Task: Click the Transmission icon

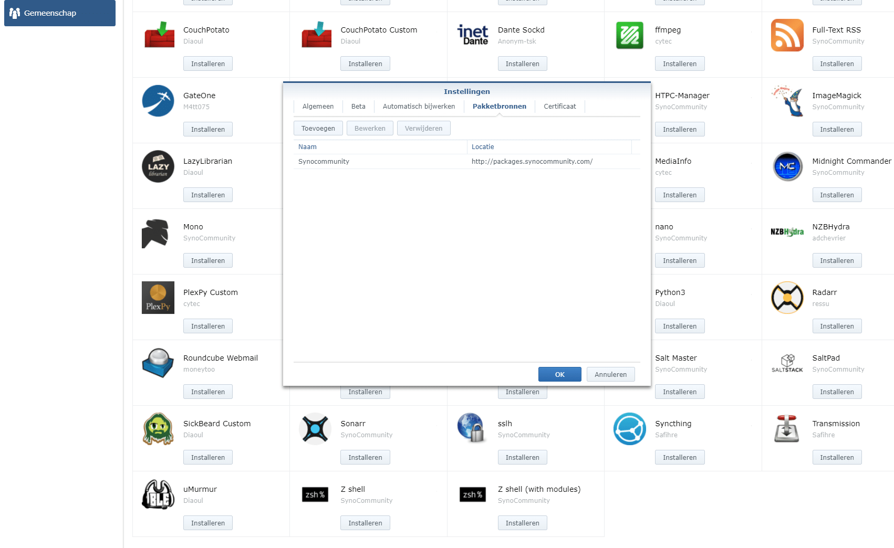Action: tap(787, 429)
